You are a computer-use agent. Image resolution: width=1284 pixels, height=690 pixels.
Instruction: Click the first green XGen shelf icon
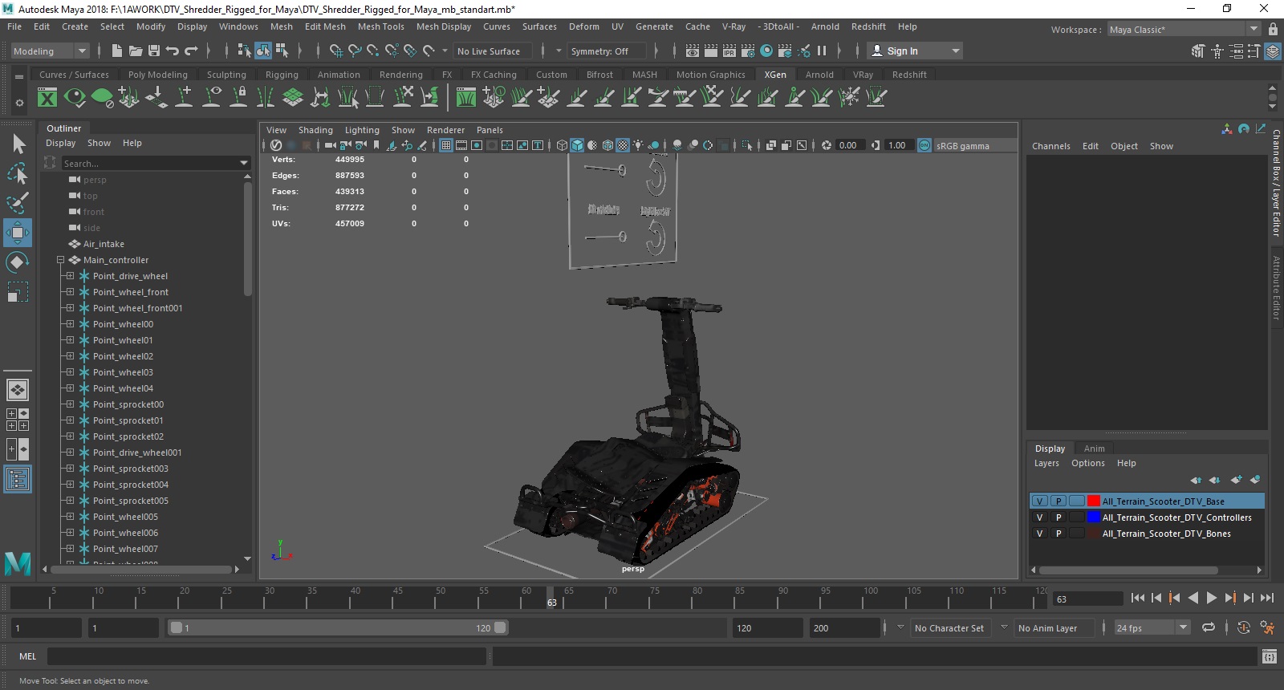pos(47,98)
